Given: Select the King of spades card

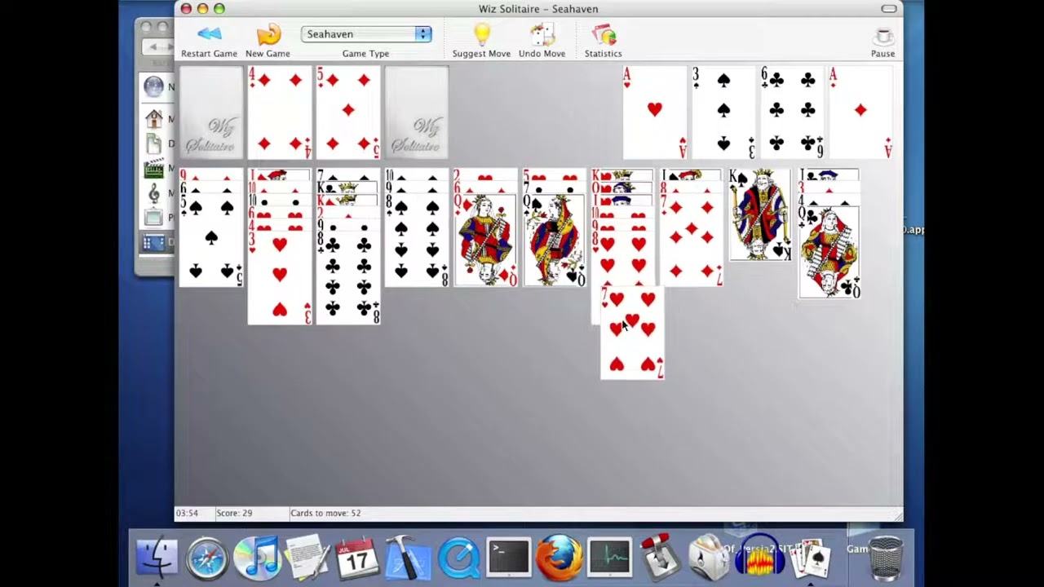Looking at the screenshot, I should [x=759, y=215].
